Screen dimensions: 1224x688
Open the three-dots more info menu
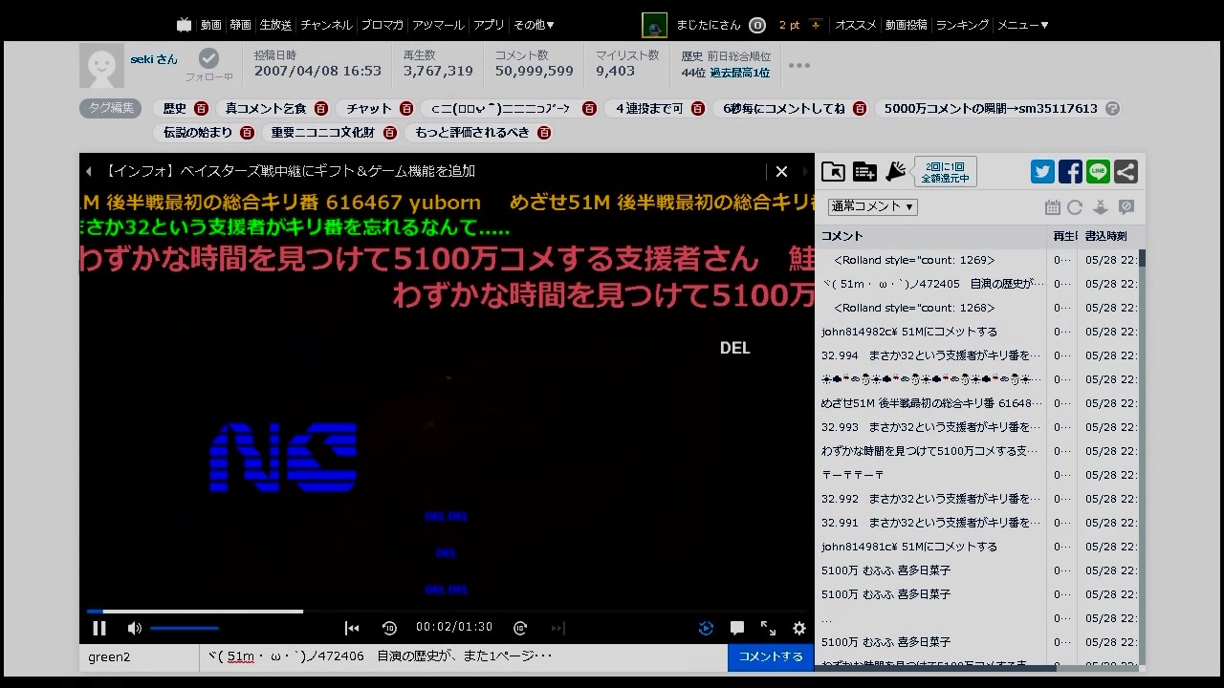coord(799,66)
